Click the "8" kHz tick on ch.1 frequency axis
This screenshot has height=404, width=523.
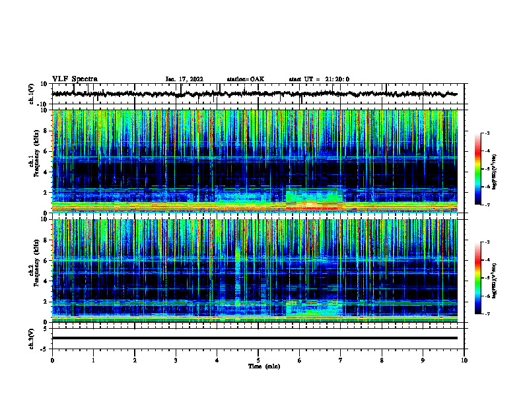click(46, 131)
